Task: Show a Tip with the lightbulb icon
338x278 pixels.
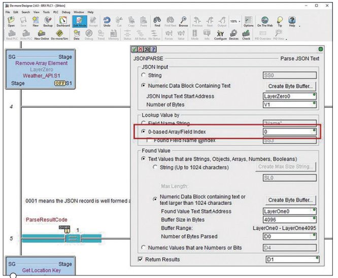Action: tap(280, 21)
